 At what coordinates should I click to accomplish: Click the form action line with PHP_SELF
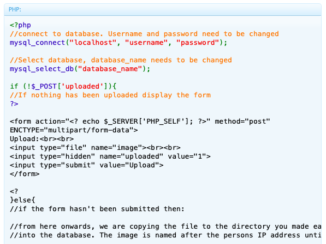click(140, 121)
